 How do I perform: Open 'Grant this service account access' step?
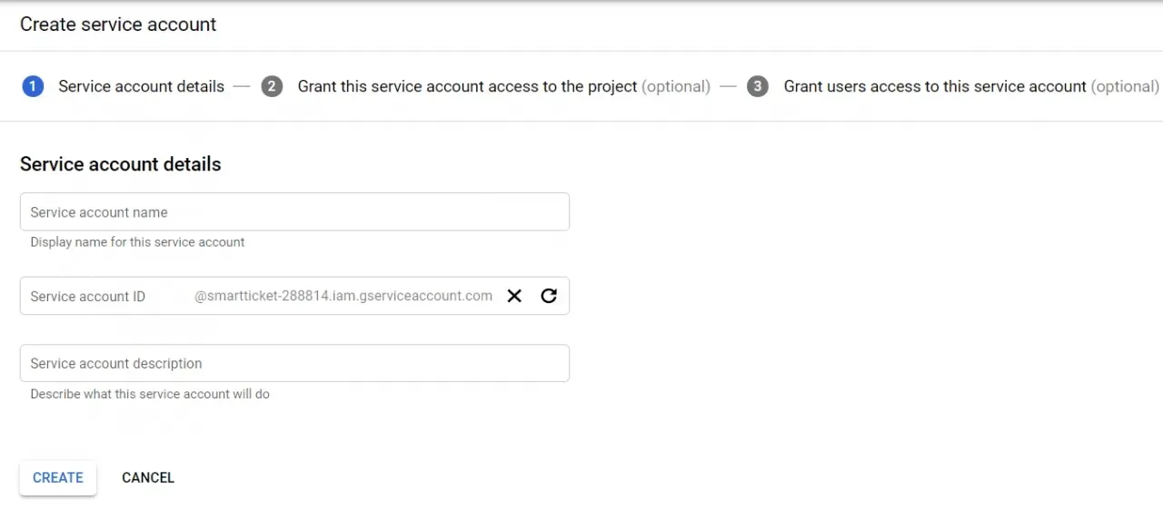tap(504, 86)
